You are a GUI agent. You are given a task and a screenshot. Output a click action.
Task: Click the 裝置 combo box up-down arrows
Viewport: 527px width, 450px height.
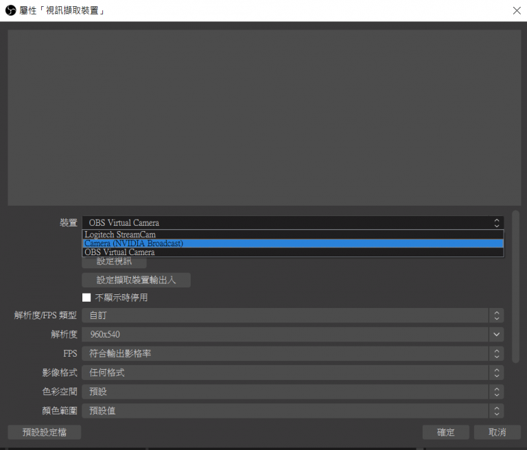(496, 222)
